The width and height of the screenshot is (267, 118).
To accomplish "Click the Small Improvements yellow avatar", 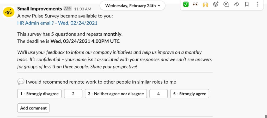I will tap(9, 12).
